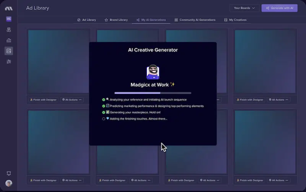Open the user profile avatar
Viewport: 306px width, 192px height.
pyautogui.click(x=9, y=183)
